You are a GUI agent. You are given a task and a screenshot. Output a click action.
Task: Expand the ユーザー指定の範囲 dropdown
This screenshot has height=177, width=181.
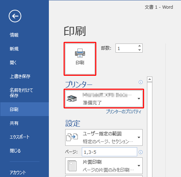point(104,137)
